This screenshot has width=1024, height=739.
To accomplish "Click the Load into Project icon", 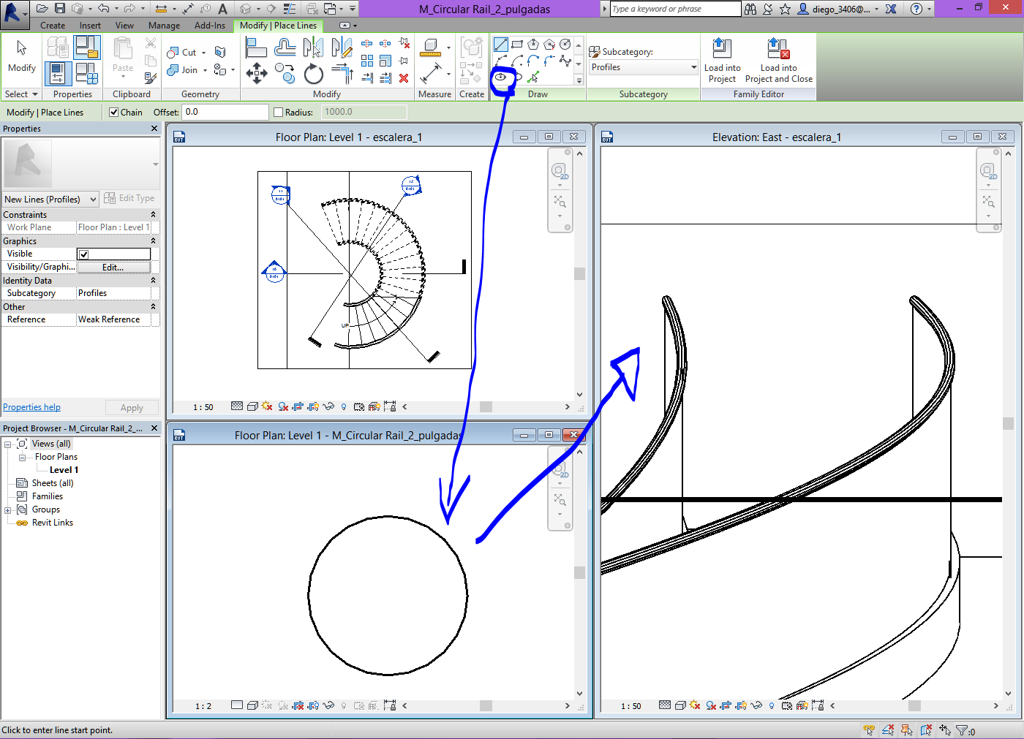I will (x=722, y=61).
